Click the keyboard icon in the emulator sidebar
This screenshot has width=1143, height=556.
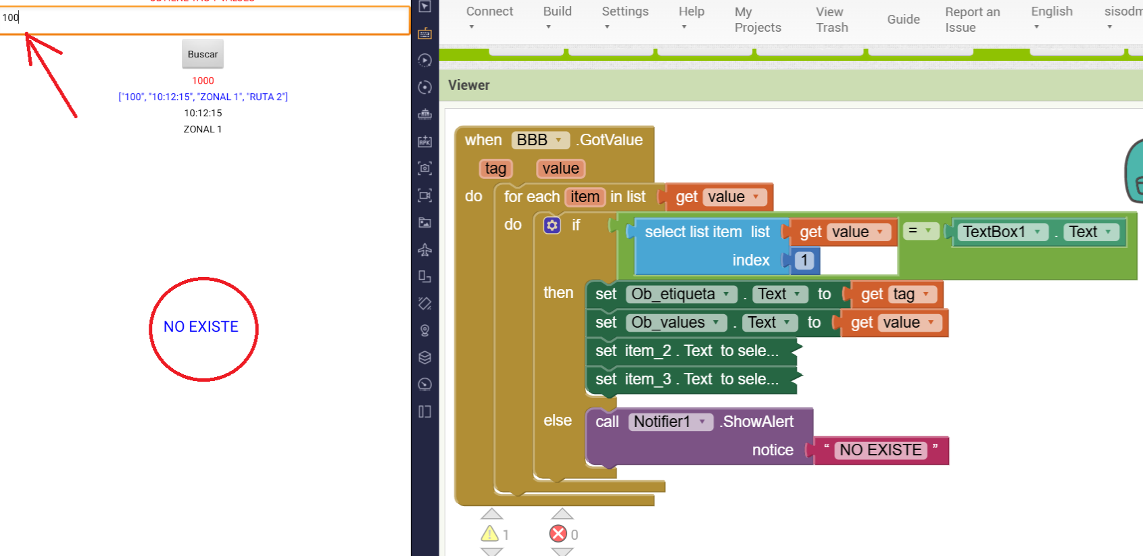click(x=424, y=34)
